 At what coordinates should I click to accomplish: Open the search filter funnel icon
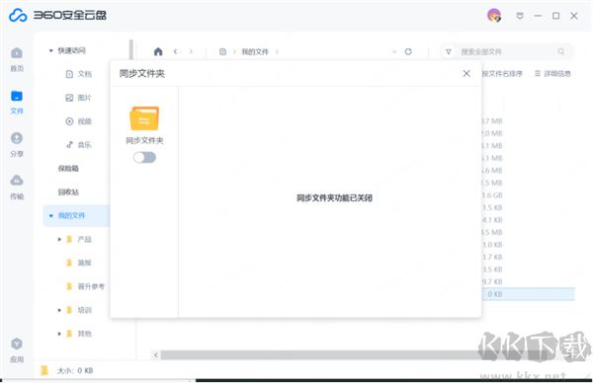pyautogui.click(x=449, y=51)
